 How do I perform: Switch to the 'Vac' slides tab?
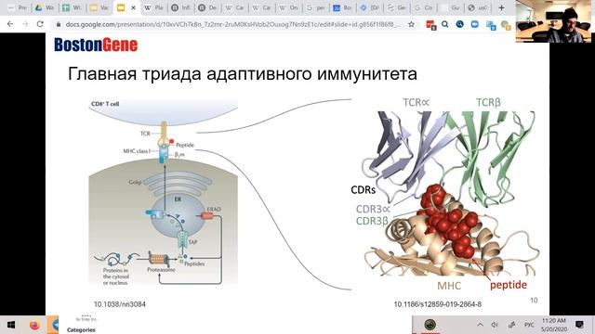[99, 7]
